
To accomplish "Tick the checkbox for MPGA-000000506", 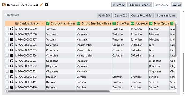I will click(7, 45).
